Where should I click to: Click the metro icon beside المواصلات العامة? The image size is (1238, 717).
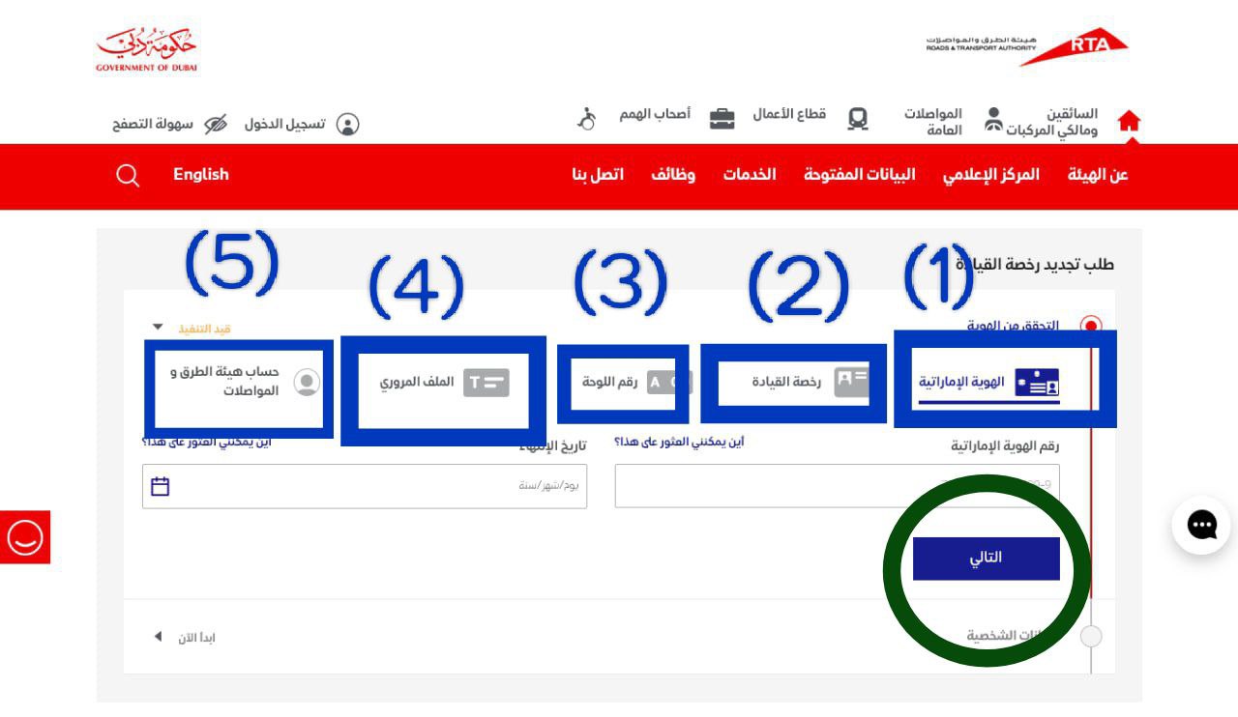tap(858, 118)
